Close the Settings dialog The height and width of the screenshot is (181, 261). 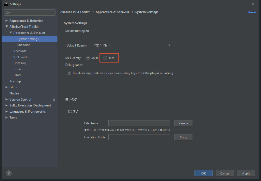(x=253, y=4)
